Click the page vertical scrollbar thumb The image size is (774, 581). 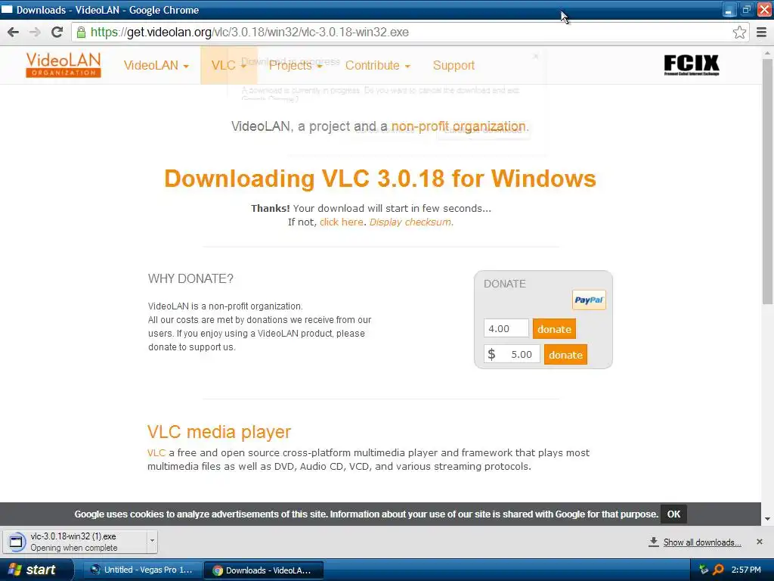click(x=767, y=182)
